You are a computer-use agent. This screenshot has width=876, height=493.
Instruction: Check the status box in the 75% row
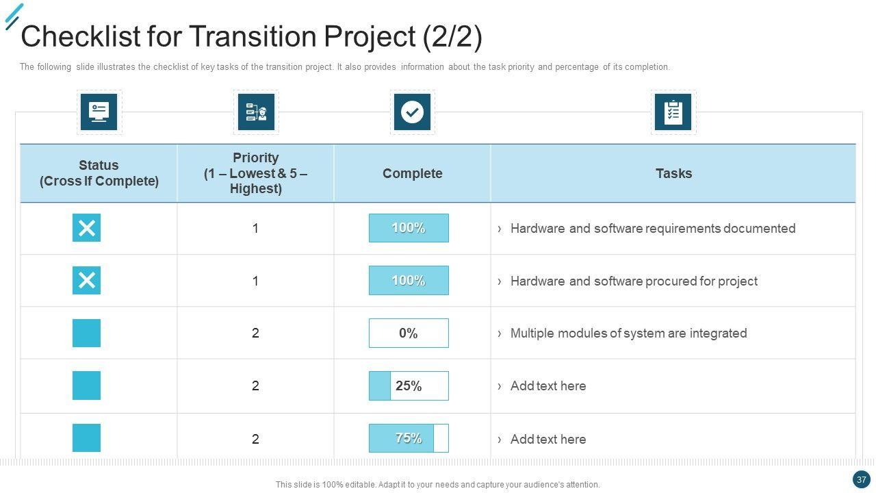[x=86, y=438]
